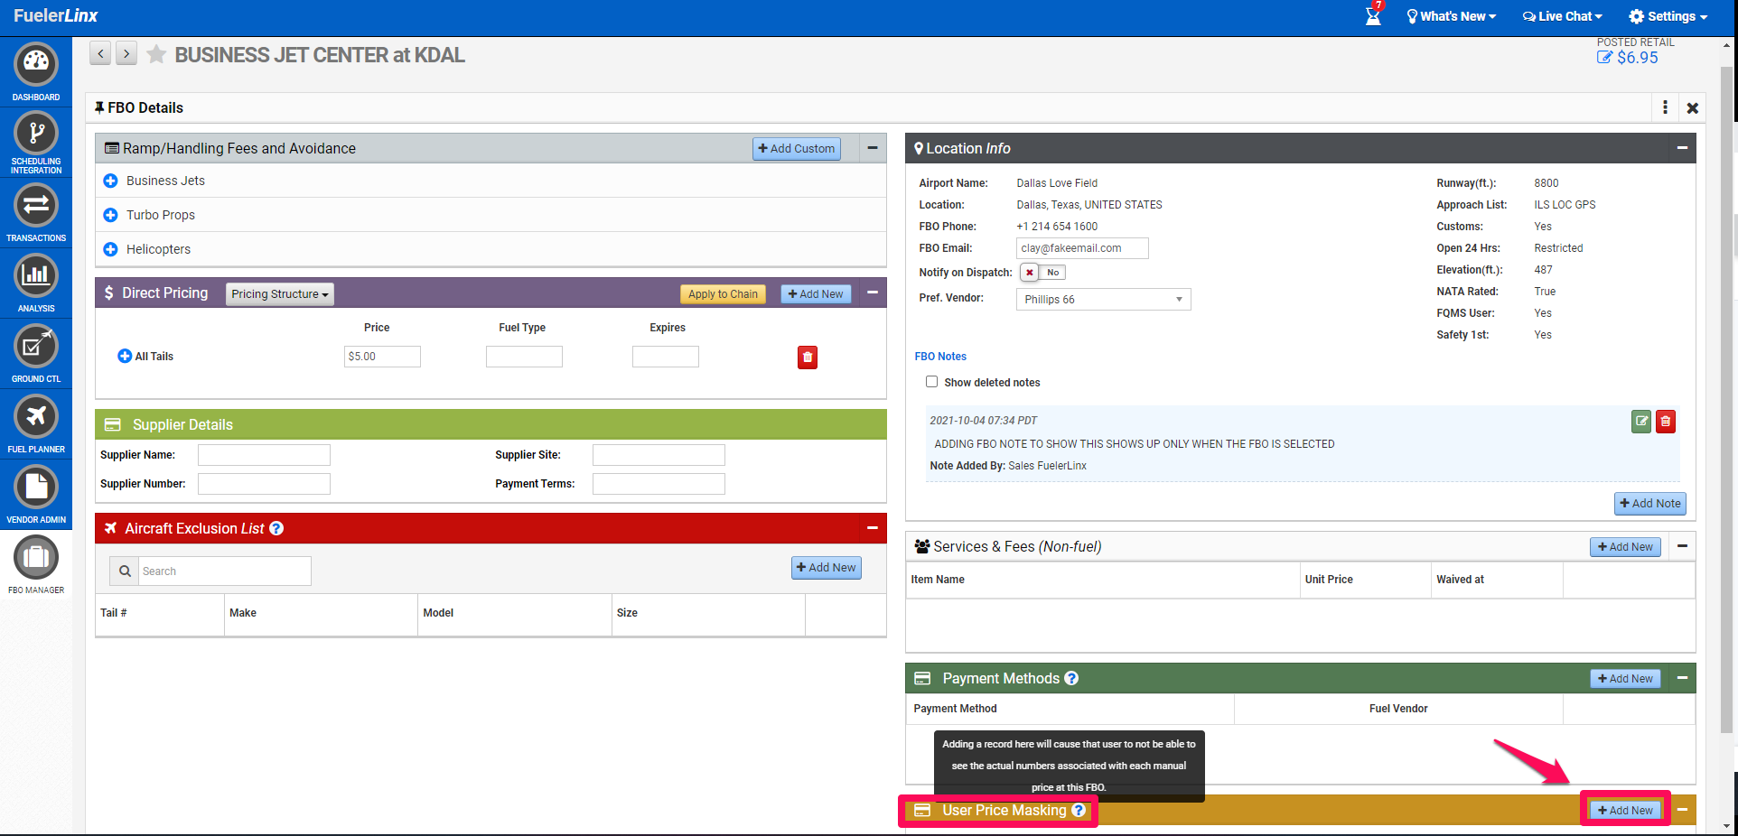Add new Payment Method
Viewport: 1738px width, 836px height.
click(1625, 679)
